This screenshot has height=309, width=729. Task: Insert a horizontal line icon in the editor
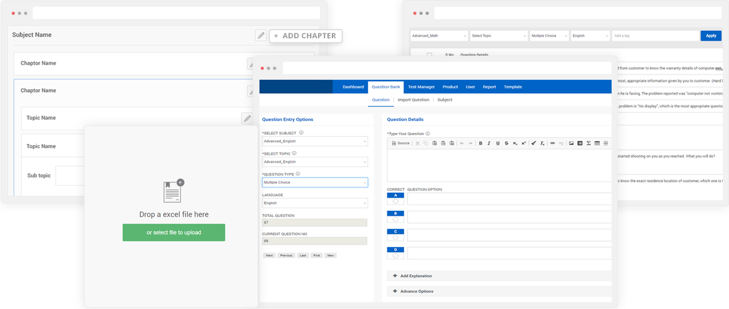606,143
